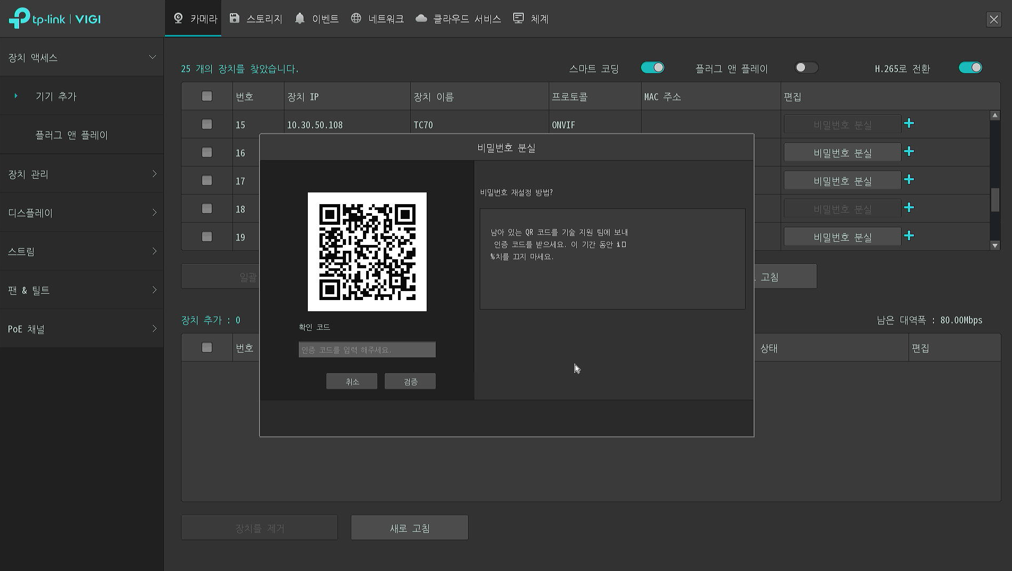
Task: Open the 체계 tab
Action: (531, 19)
